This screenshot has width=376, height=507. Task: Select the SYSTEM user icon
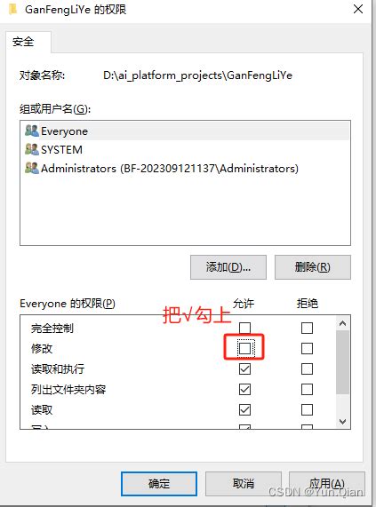pyautogui.click(x=32, y=149)
